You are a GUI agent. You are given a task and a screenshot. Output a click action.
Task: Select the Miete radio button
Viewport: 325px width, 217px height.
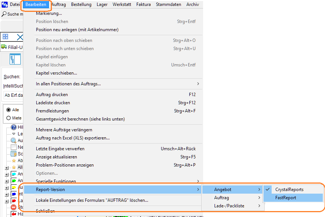(x=9, y=118)
